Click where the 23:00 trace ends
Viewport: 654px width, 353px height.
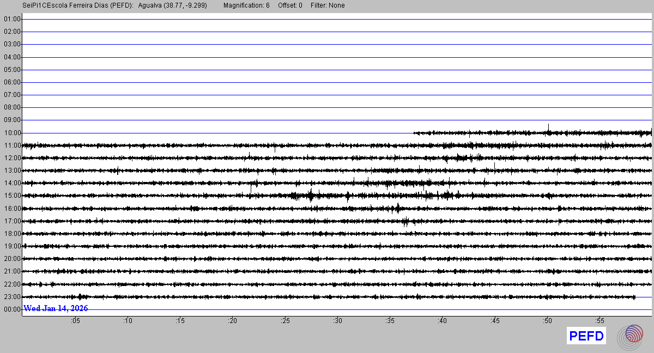click(635, 297)
